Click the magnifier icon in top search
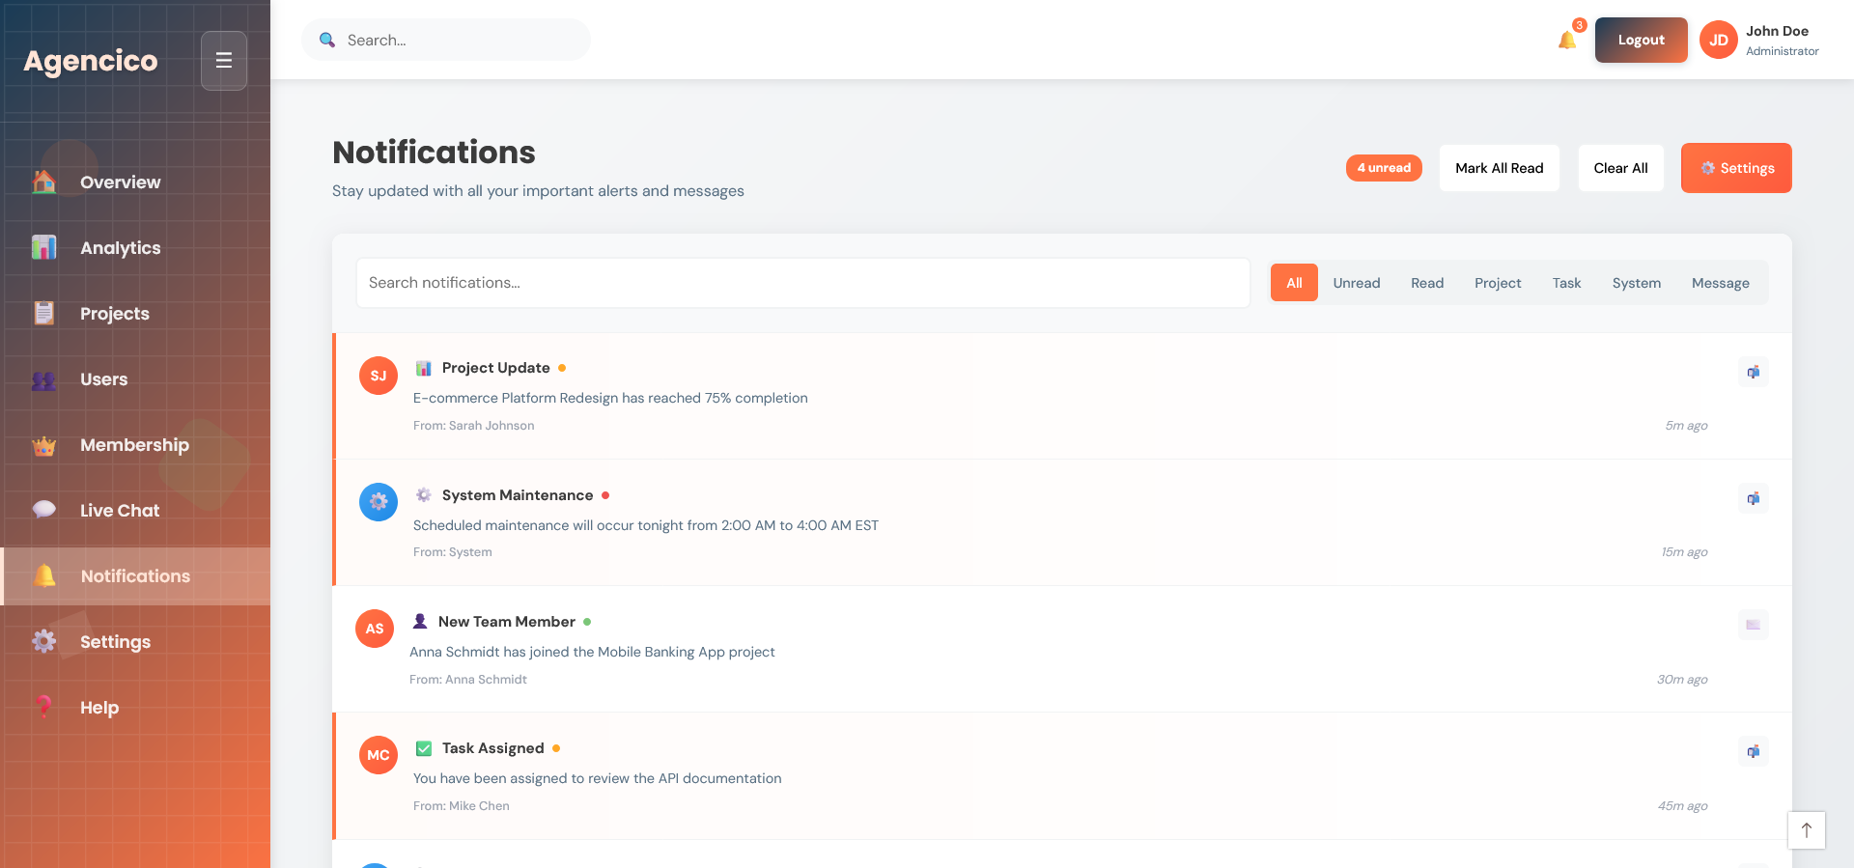 (327, 40)
